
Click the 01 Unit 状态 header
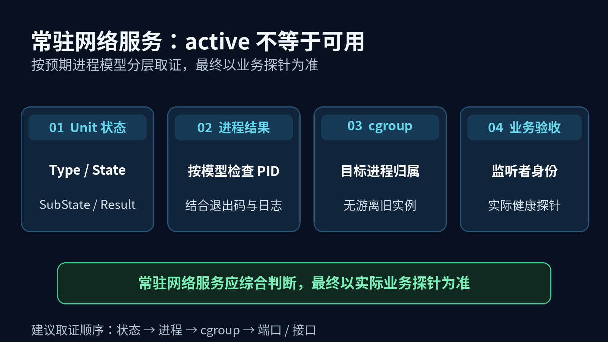[x=87, y=127]
